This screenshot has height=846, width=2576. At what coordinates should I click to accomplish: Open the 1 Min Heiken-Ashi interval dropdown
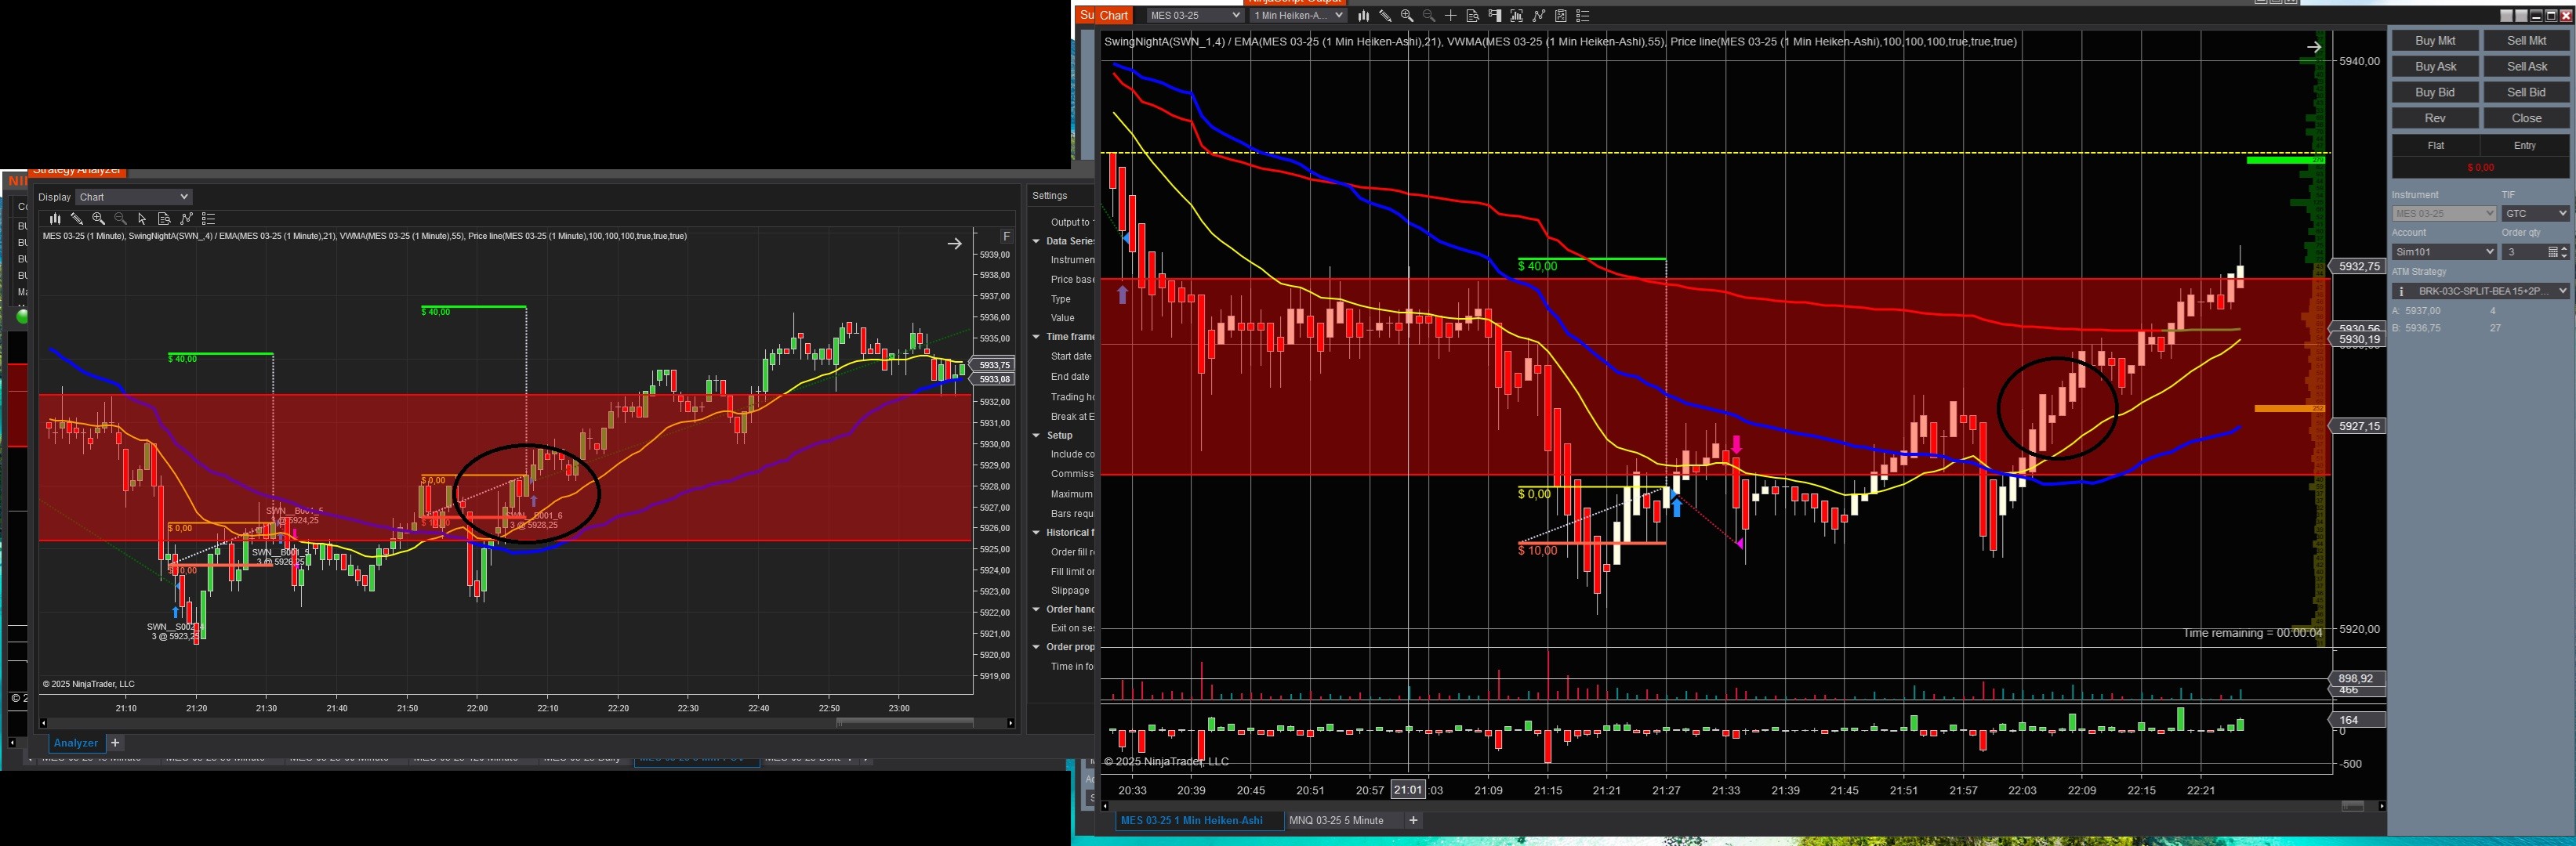point(1298,16)
